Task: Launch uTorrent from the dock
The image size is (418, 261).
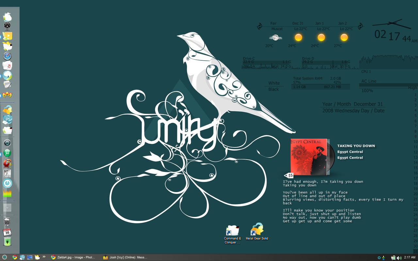Action: point(8,153)
